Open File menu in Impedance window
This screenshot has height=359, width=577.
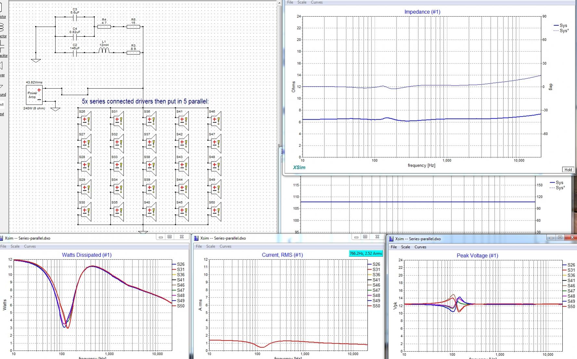tap(290, 2)
